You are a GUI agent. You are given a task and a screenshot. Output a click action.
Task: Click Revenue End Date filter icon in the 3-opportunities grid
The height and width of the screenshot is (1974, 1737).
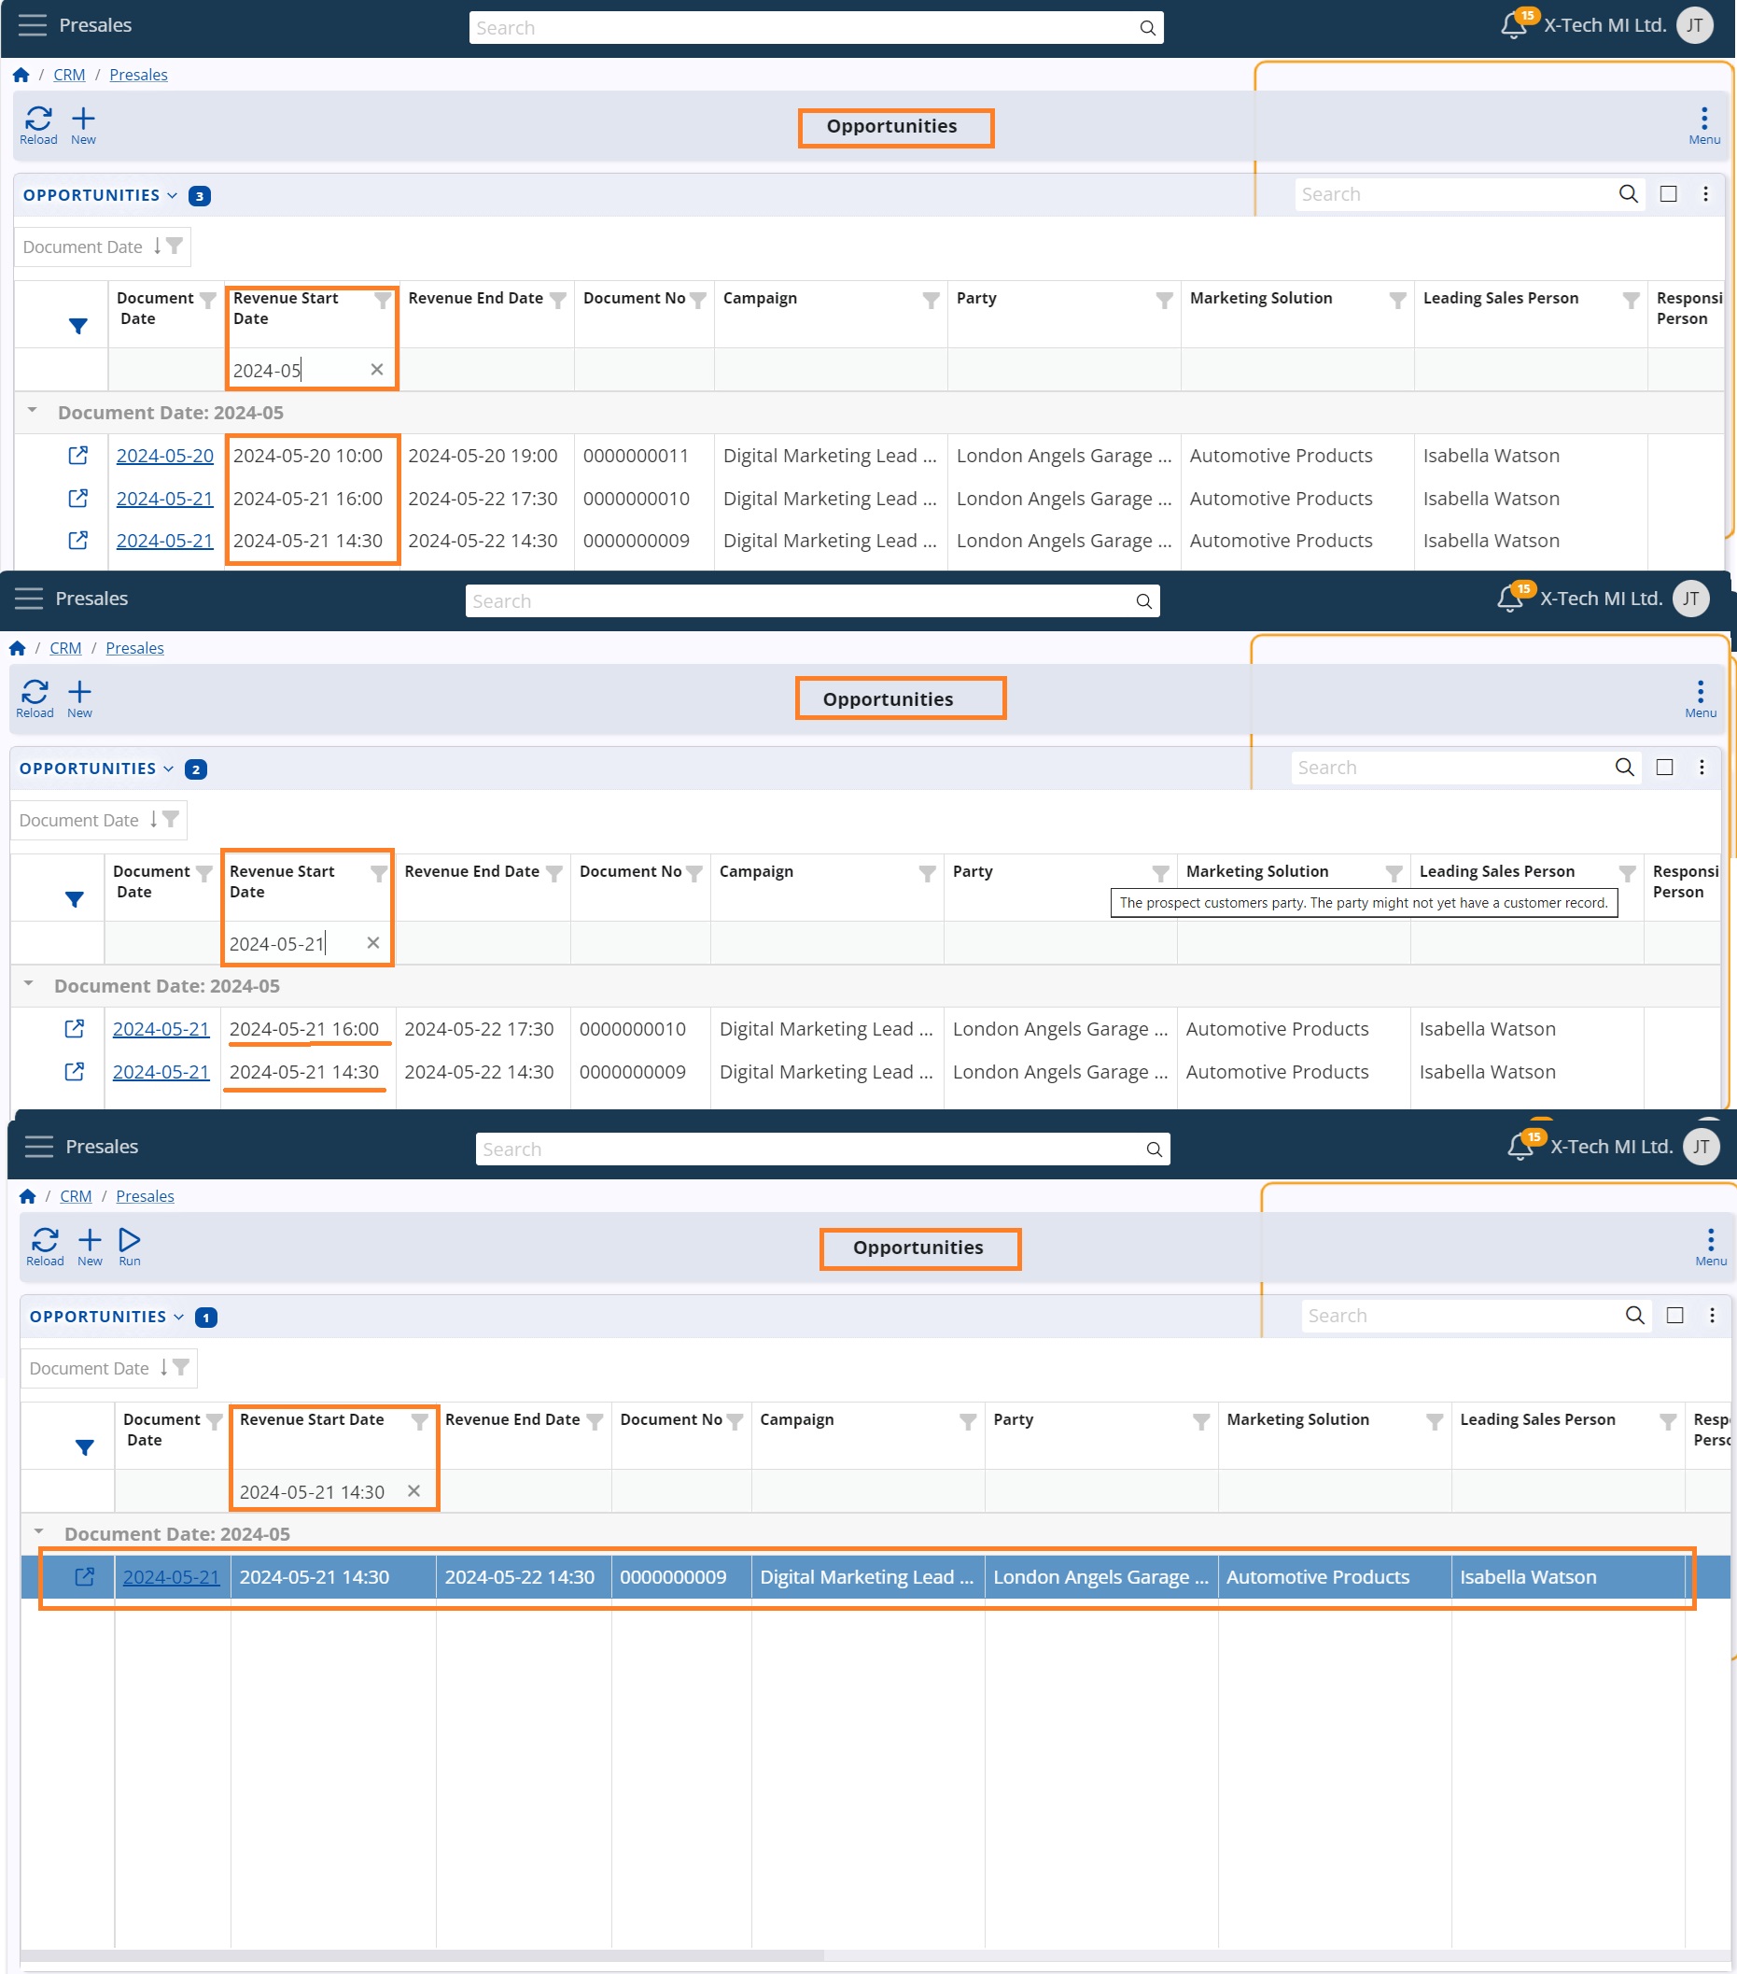(558, 300)
